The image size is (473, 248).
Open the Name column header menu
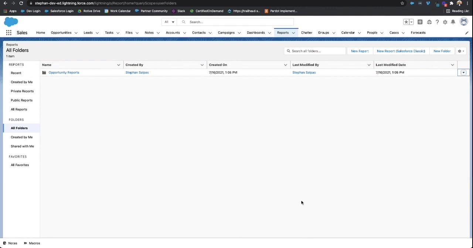point(119,65)
